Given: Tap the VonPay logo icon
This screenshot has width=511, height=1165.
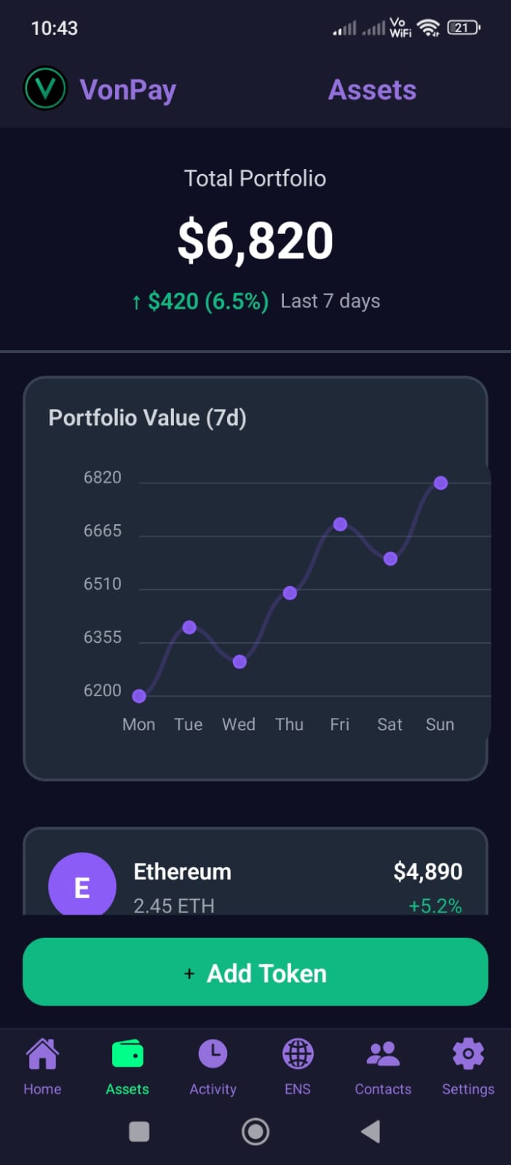Looking at the screenshot, I should point(45,89).
